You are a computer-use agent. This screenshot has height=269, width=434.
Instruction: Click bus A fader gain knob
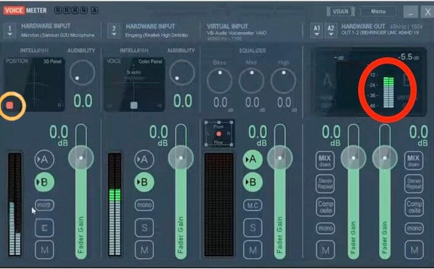(x=353, y=158)
